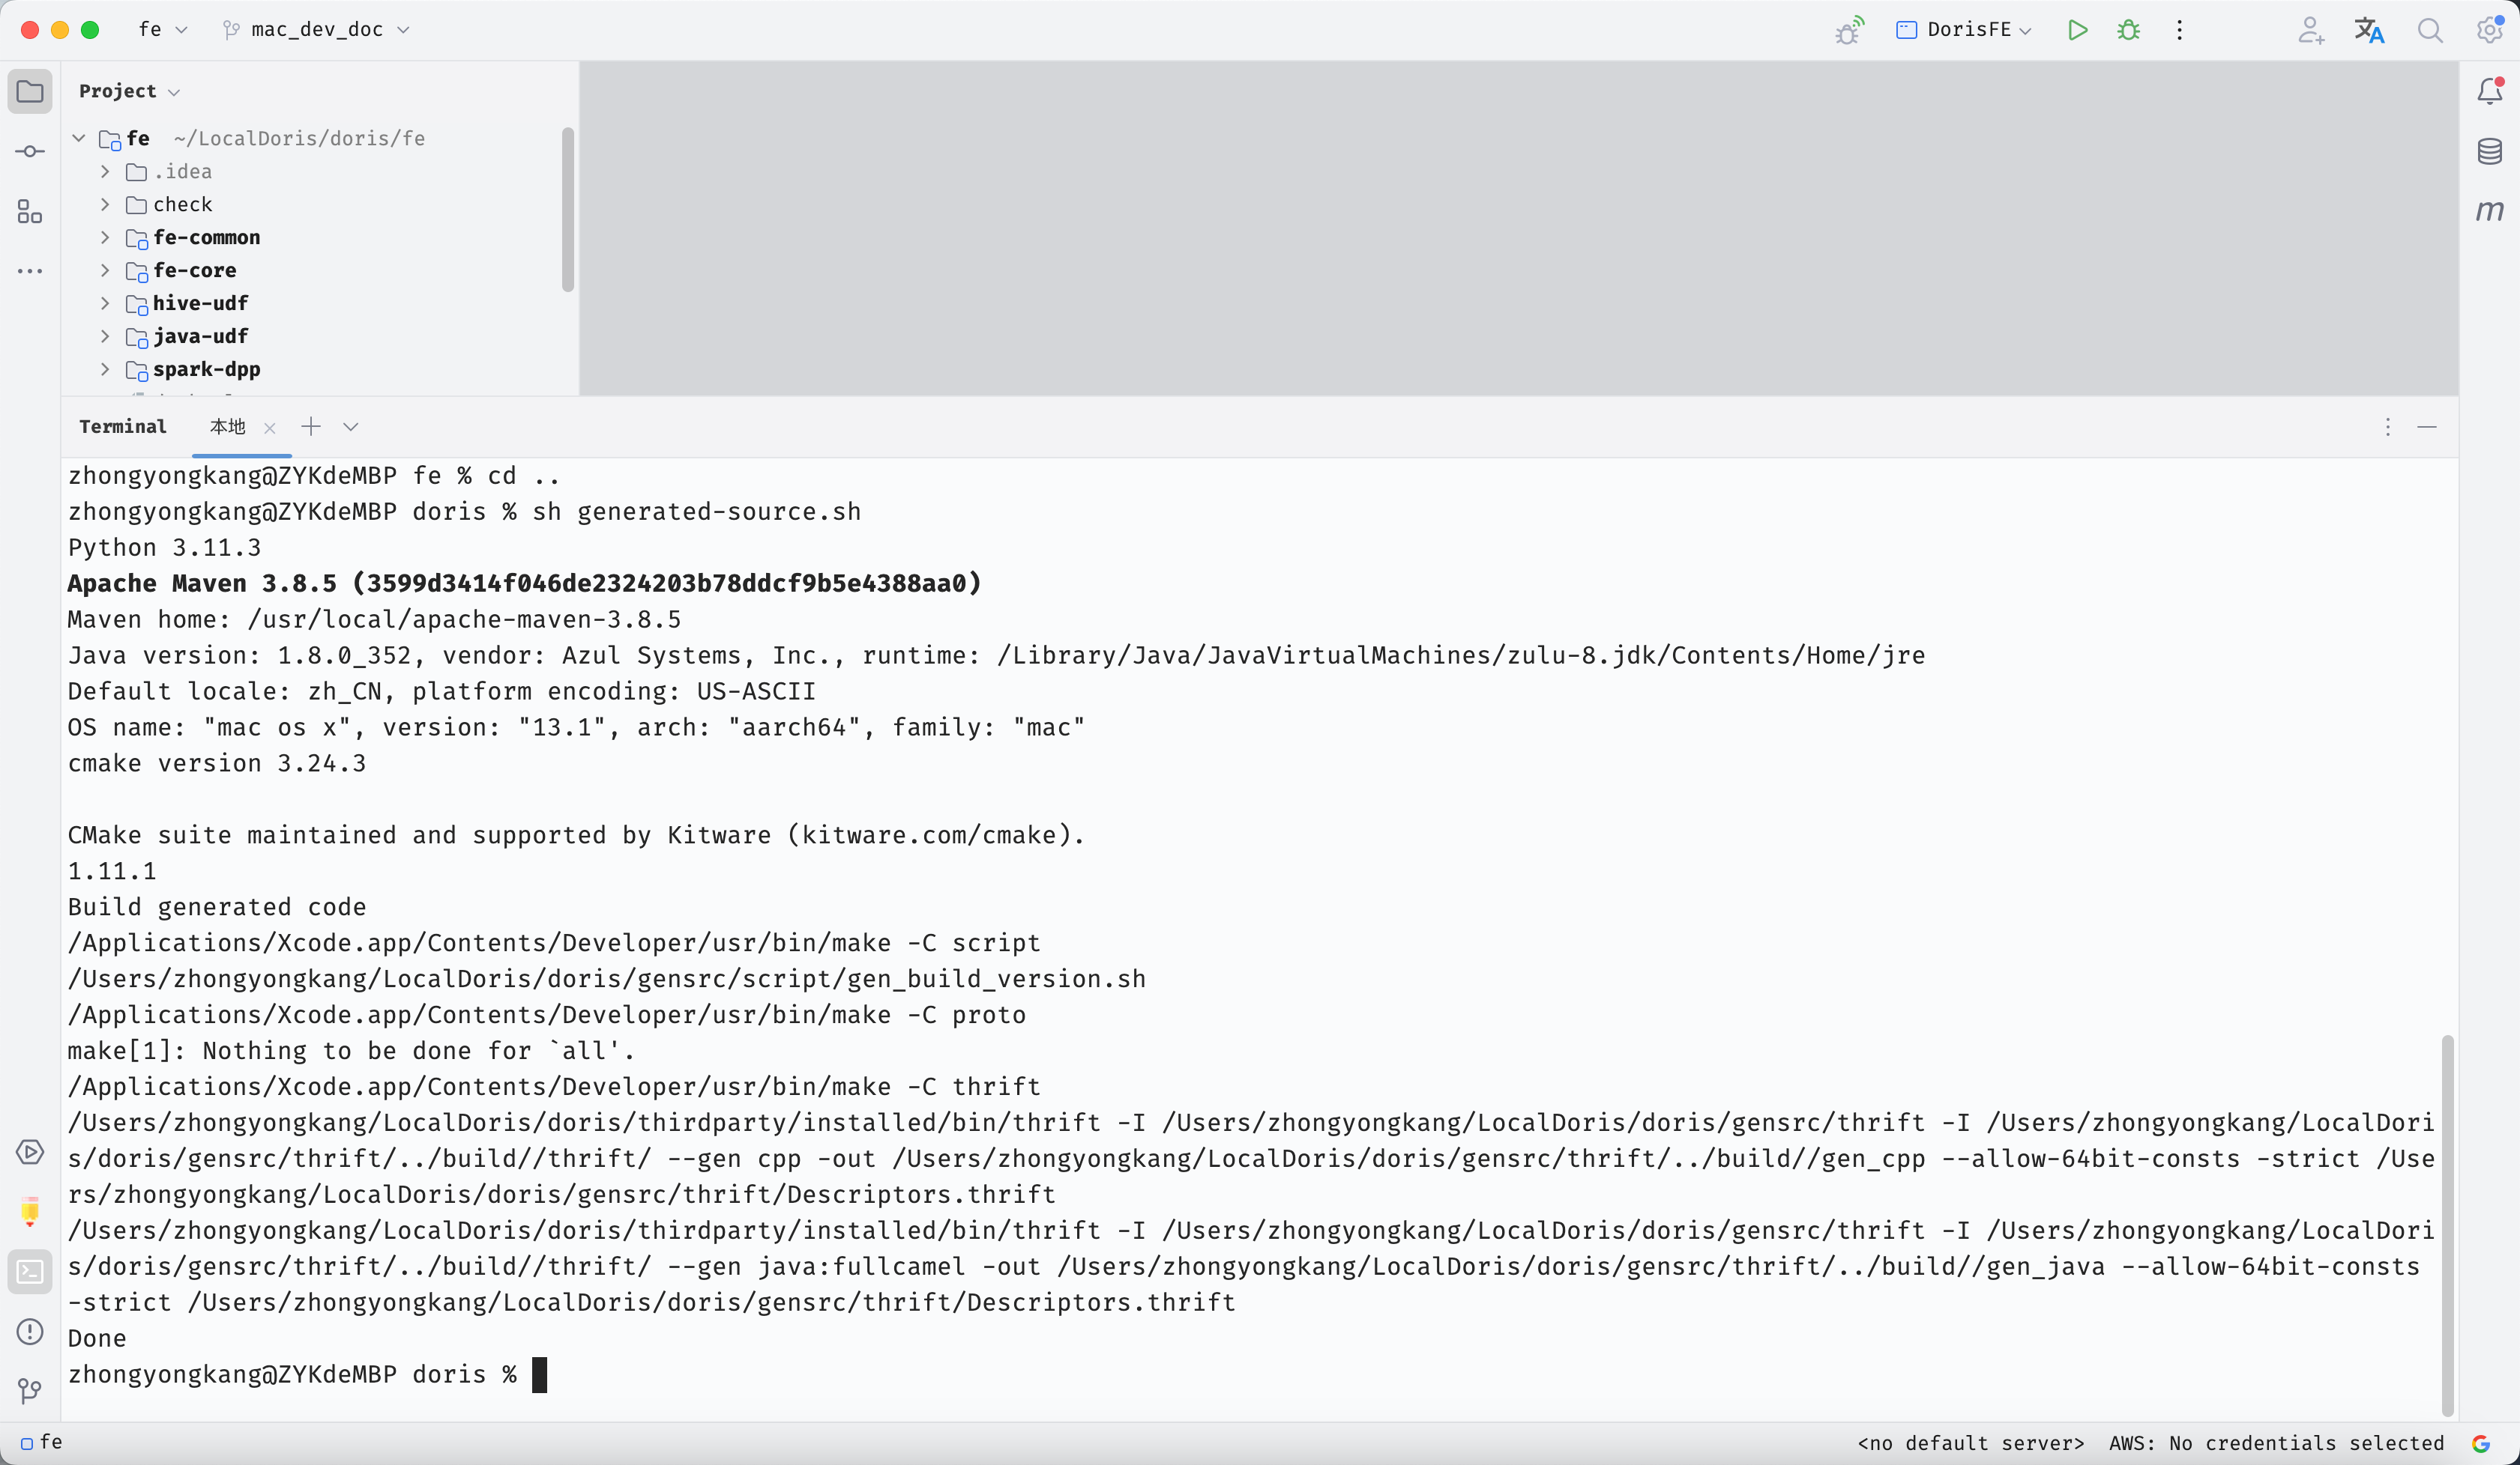This screenshot has width=2520, height=1465.
Task: Select the Terminal tab
Action: click(122, 425)
